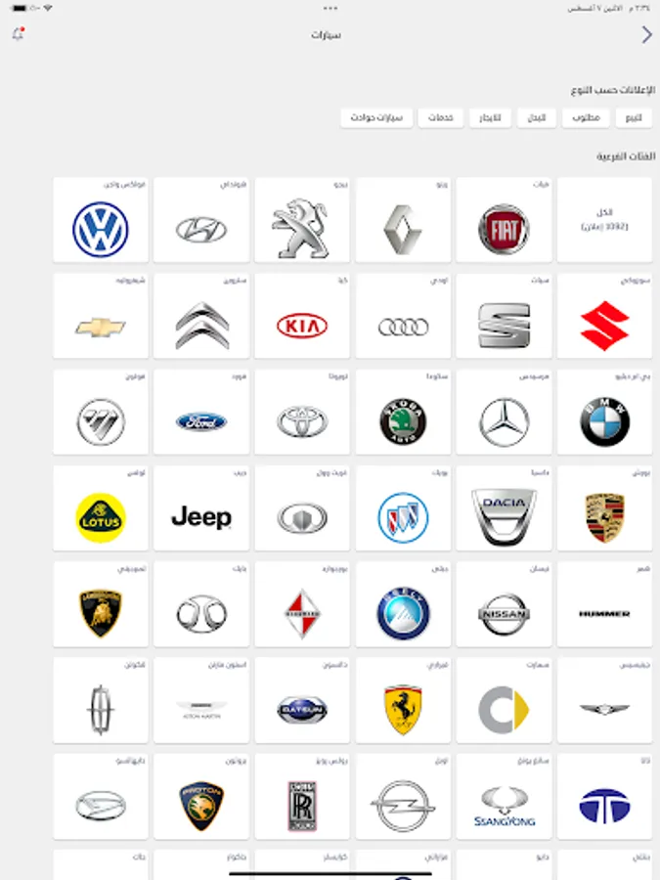The width and height of the screenshot is (660, 880).
Task: Open the Mercedes star logo
Action: 504,422
